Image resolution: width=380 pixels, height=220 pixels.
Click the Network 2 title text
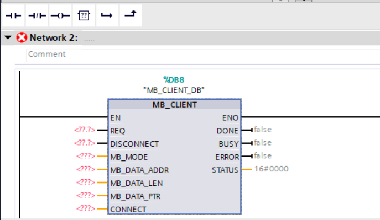[x=54, y=37]
